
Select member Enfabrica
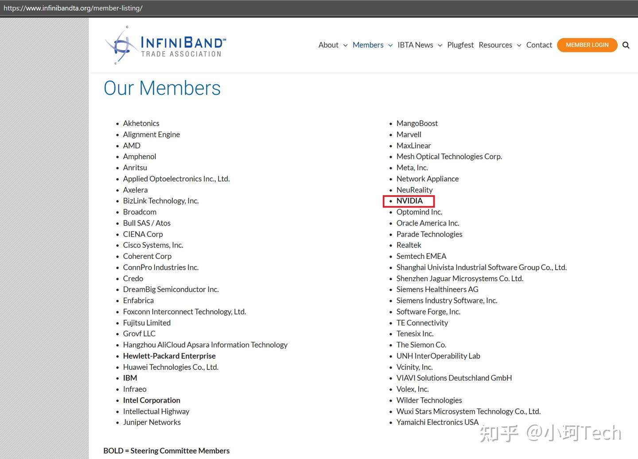tap(138, 300)
